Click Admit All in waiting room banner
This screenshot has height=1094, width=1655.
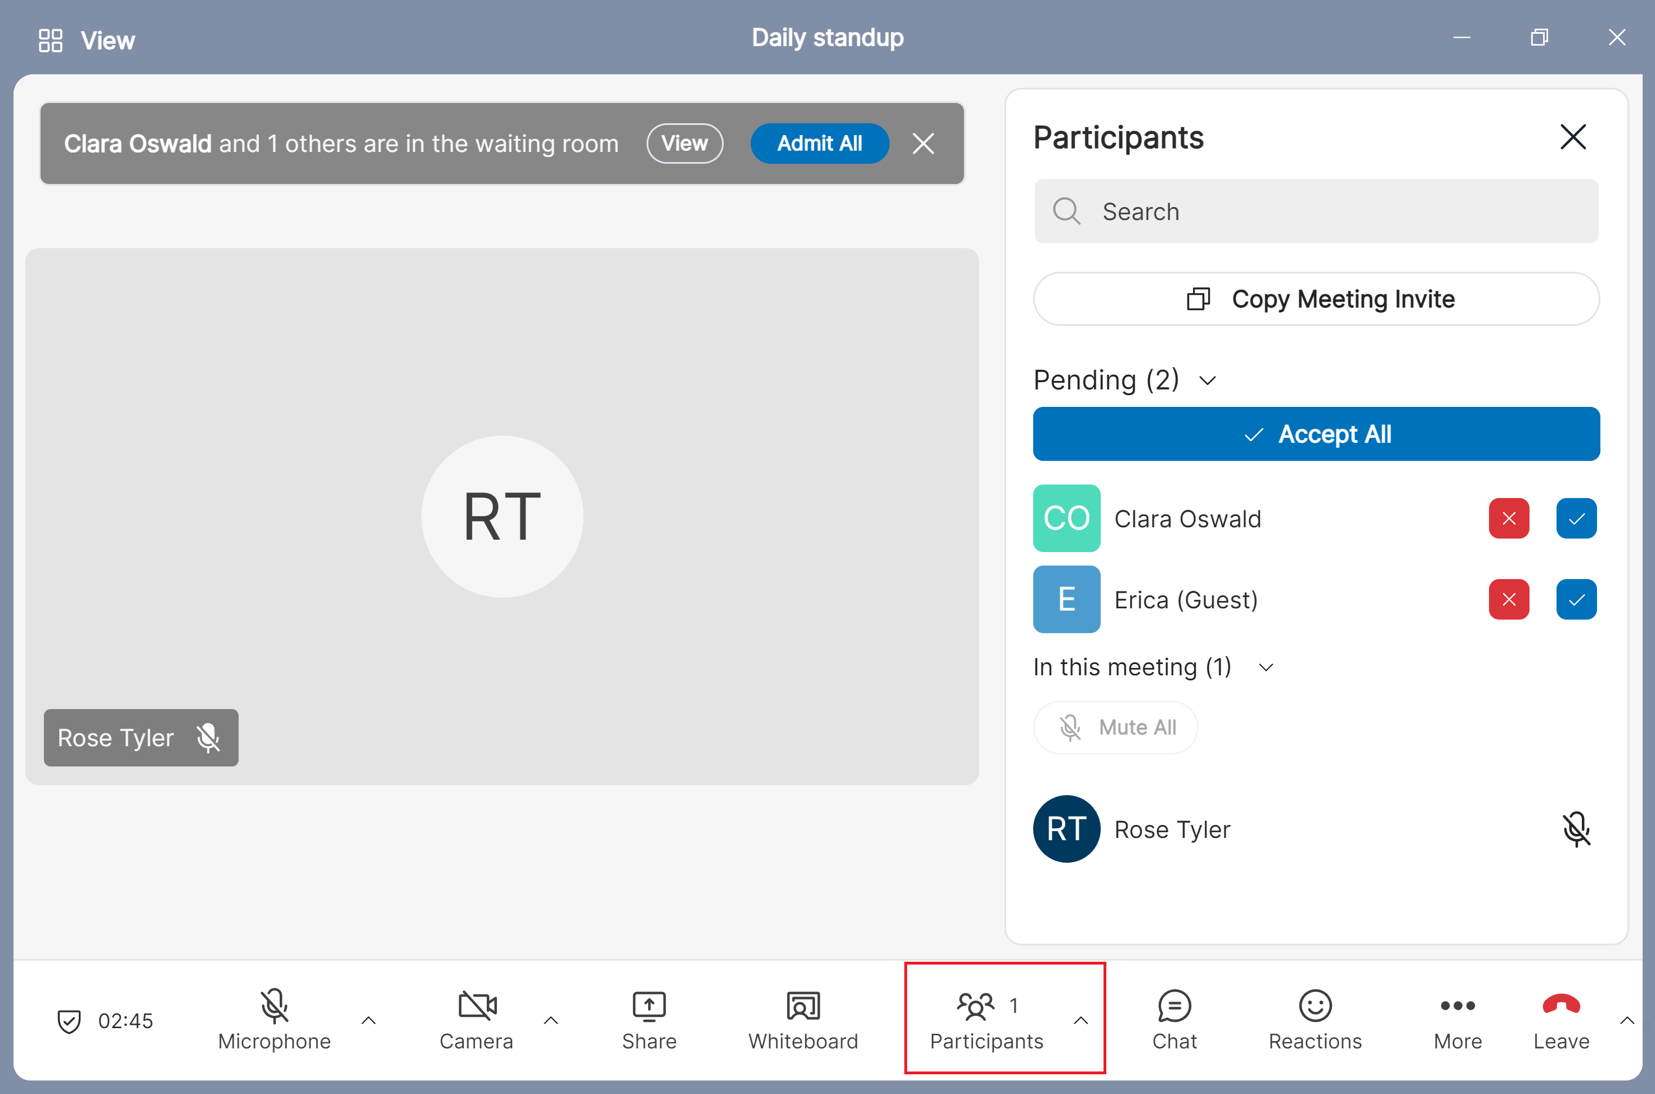[819, 144]
